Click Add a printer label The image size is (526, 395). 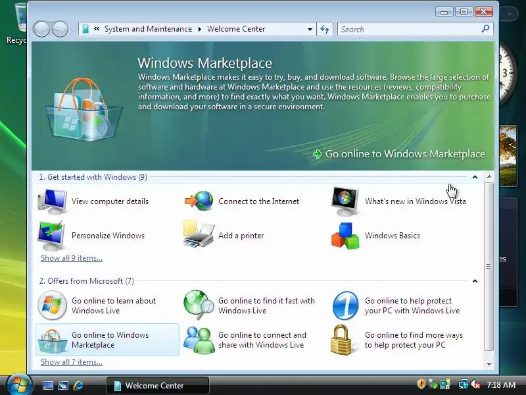click(241, 236)
